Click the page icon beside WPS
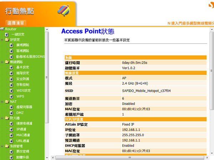This screenshot has width=214, height=160. [x=11, y=97]
